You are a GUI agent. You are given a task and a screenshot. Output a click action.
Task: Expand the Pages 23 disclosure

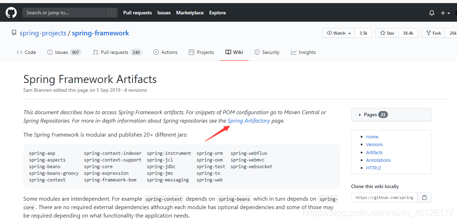point(392,115)
